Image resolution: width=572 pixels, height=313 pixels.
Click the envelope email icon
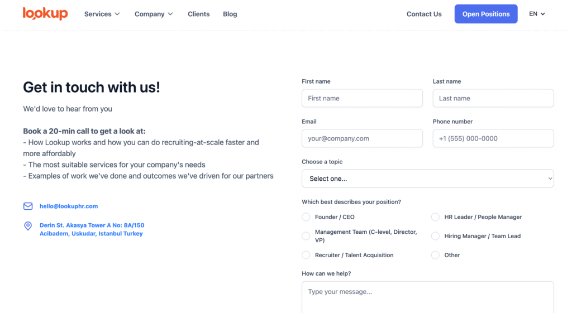pyautogui.click(x=28, y=206)
